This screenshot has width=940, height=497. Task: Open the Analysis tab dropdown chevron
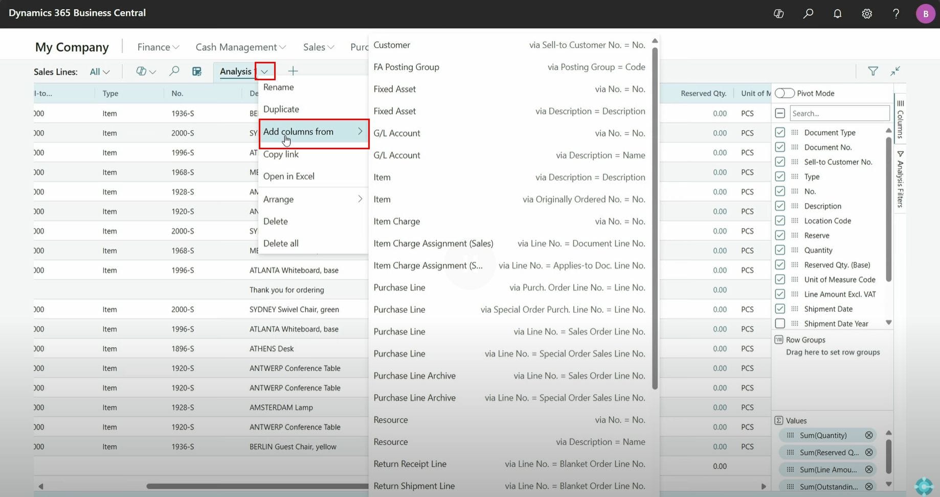pyautogui.click(x=264, y=71)
